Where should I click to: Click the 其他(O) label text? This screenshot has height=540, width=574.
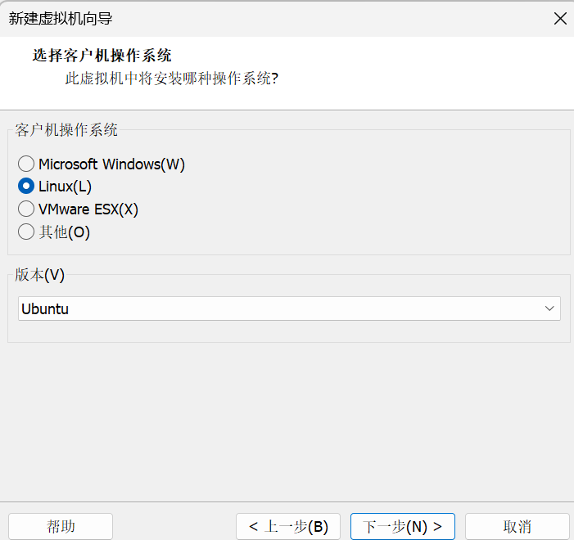(x=64, y=232)
